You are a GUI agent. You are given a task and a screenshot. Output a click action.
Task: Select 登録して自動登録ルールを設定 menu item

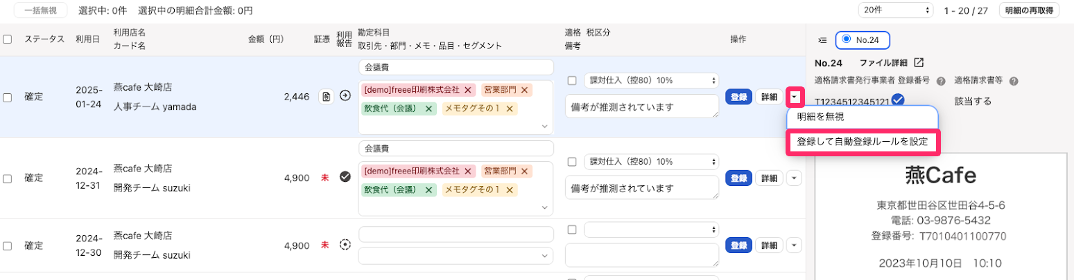pos(863,142)
